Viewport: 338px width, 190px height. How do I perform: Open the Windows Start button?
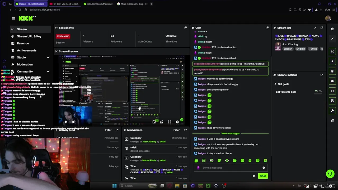[x=114, y=186]
